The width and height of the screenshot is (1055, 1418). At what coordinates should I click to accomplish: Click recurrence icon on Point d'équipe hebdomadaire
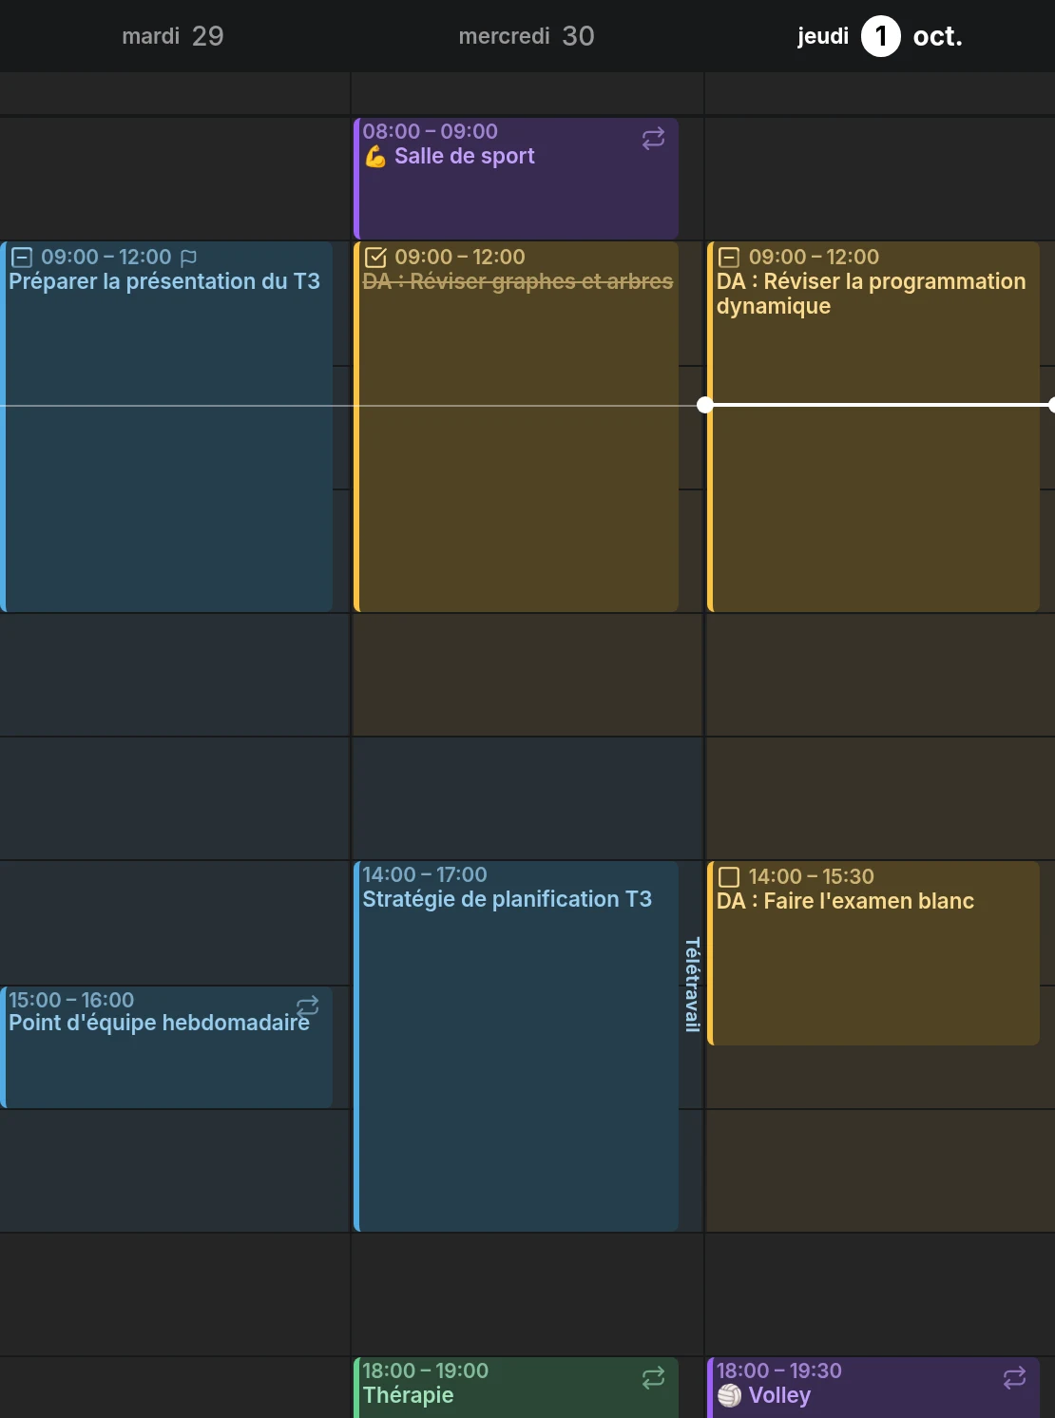(x=307, y=1006)
